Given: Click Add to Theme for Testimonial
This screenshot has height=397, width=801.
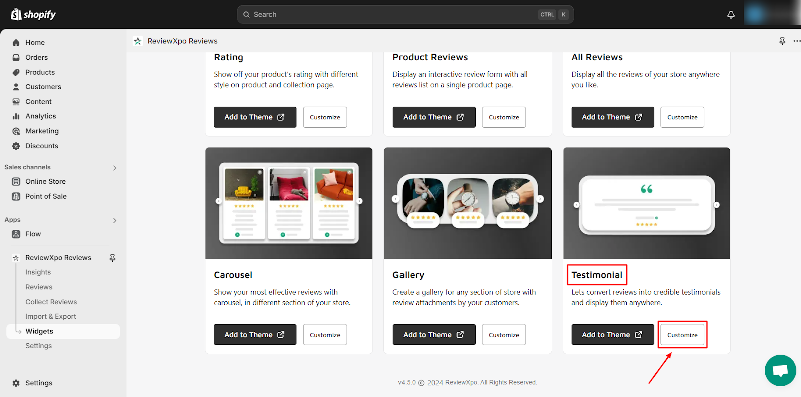Looking at the screenshot, I should click(x=613, y=335).
